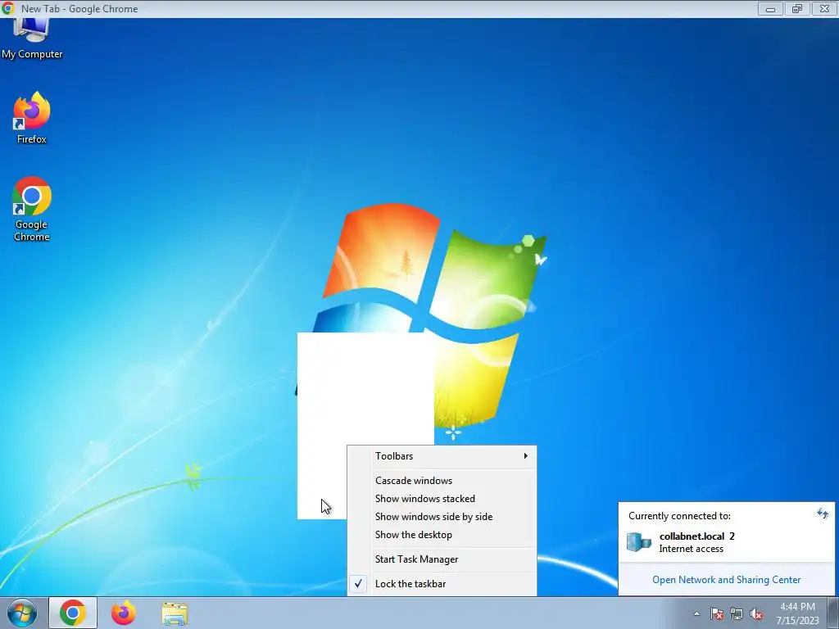
Task: Select the Google Chrome desktop shortcut
Action: tap(32, 209)
